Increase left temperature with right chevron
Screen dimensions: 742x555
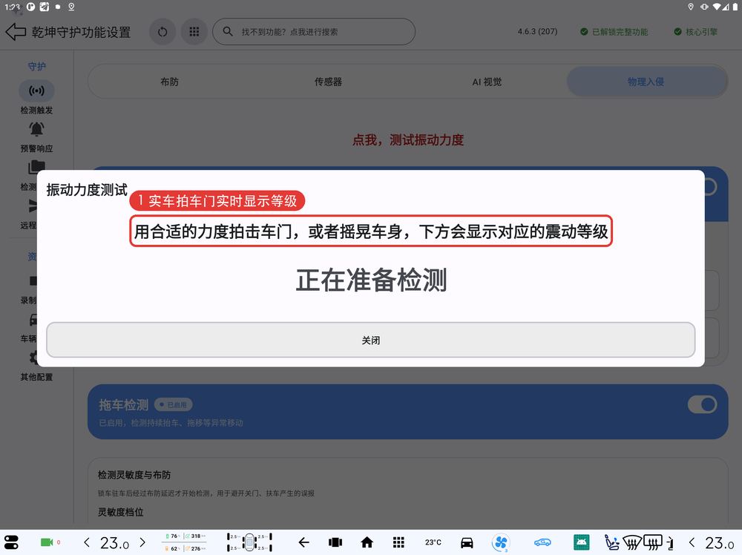(142, 542)
